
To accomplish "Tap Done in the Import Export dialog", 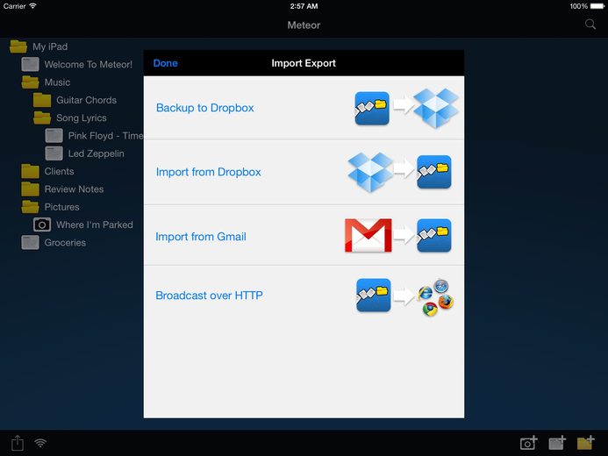I will pos(165,63).
